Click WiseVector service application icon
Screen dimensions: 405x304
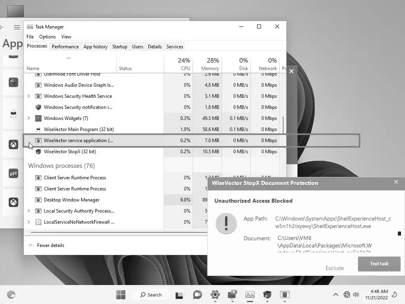point(38,141)
